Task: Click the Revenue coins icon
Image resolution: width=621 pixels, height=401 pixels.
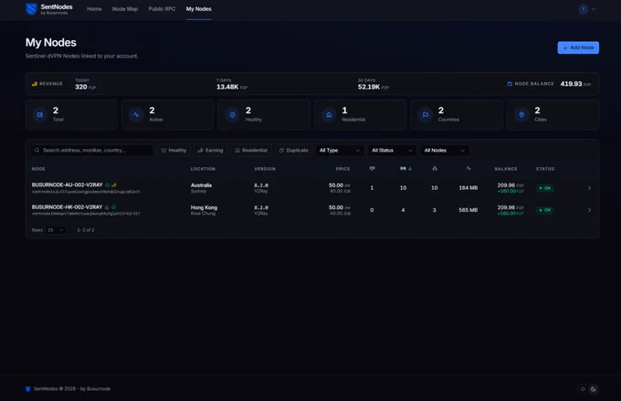Action: tap(35, 84)
